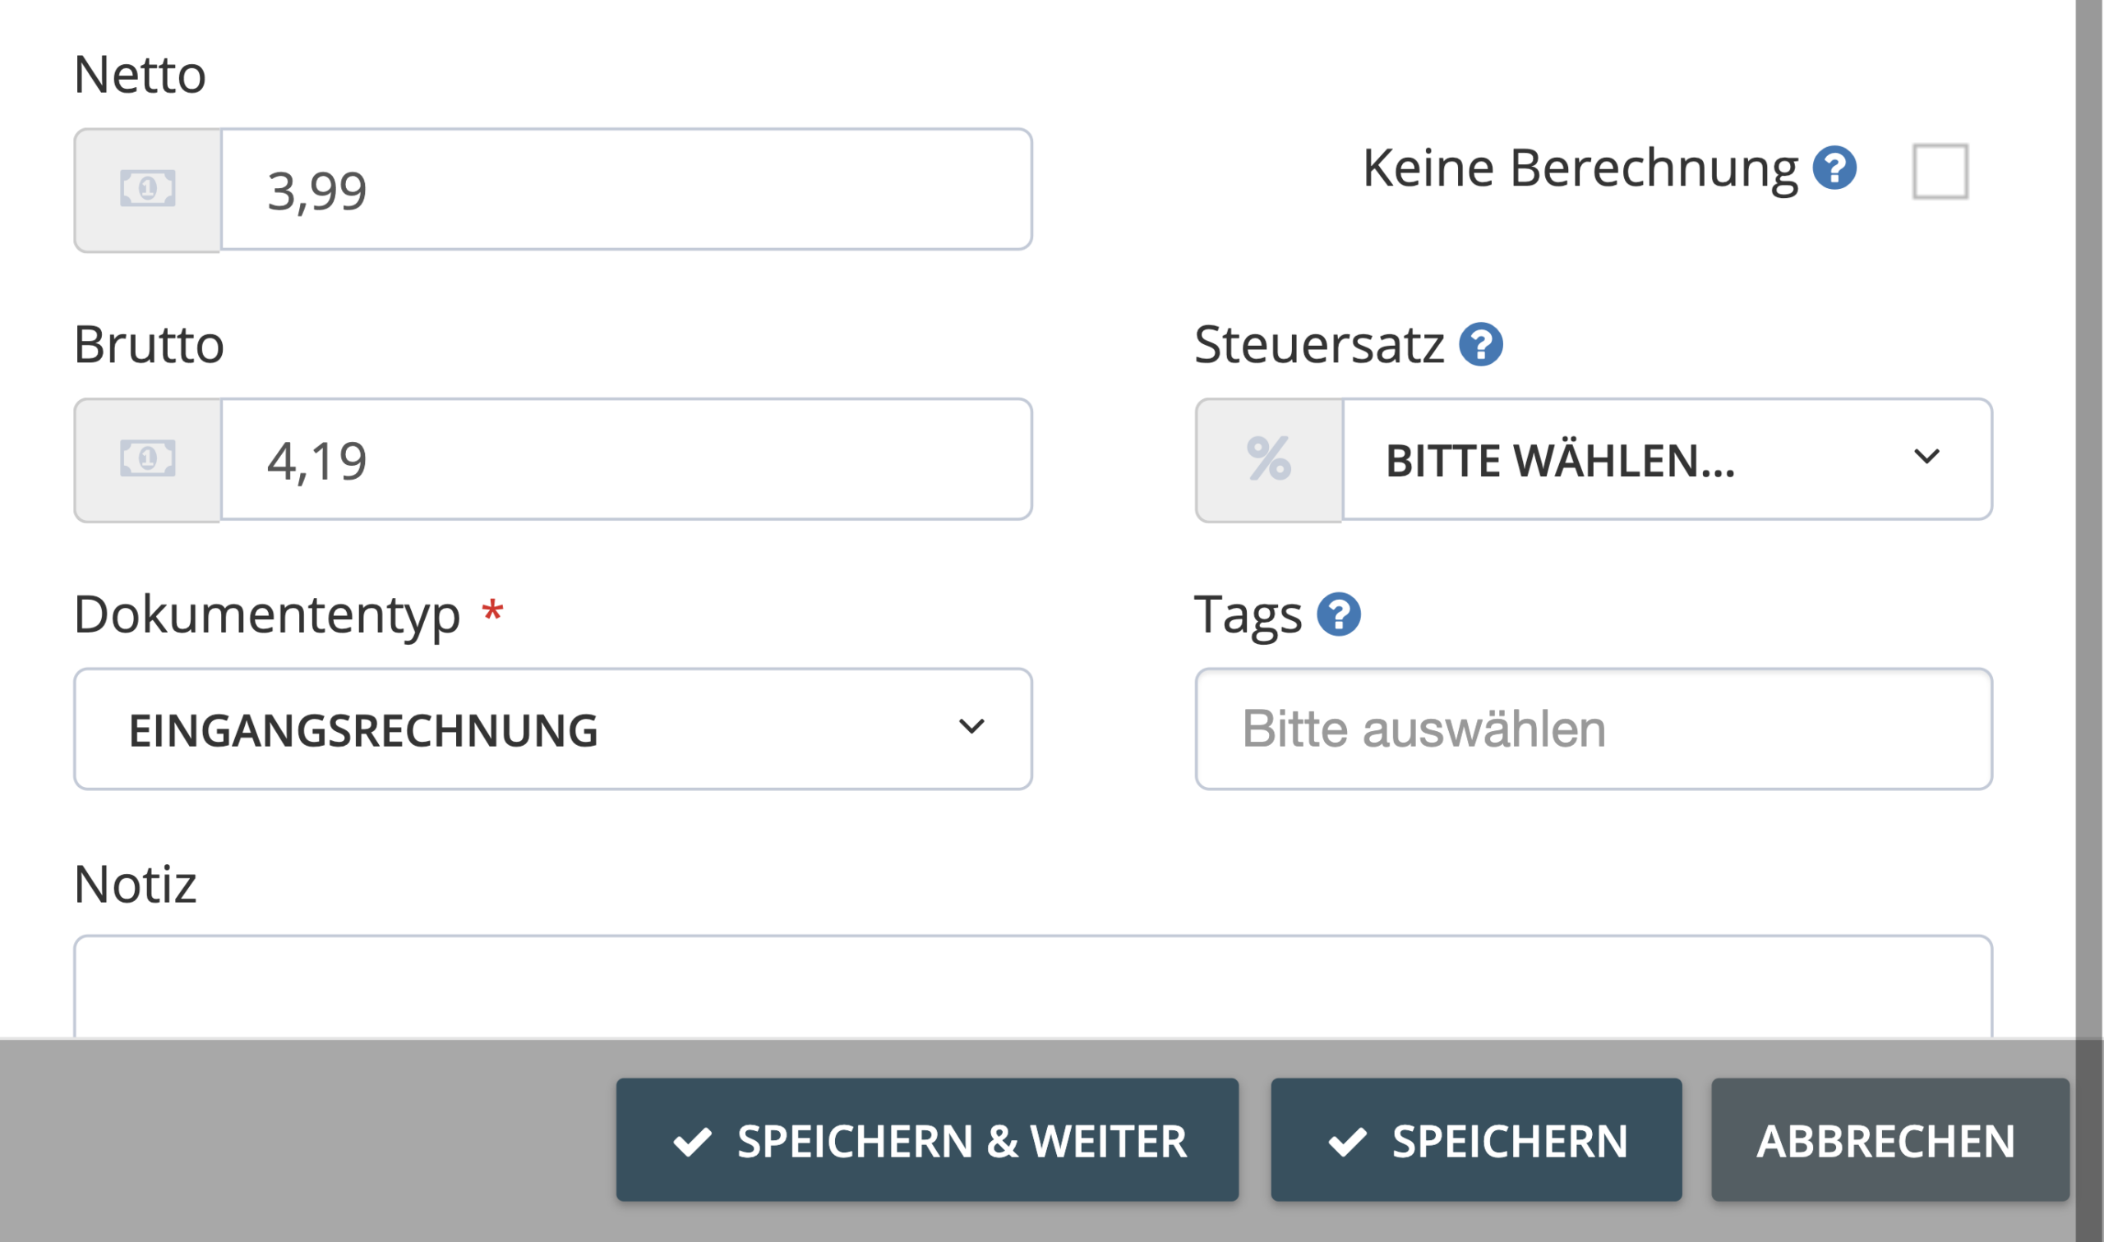The image size is (2104, 1242).
Task: Click inside the Notiz text area
Action: click(1032, 987)
